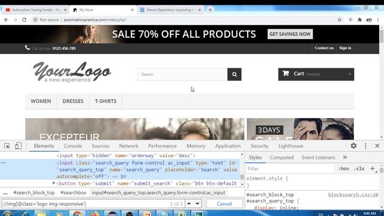Select the #searchbox breadcrumb
This screenshot has height=216, width=384.
[x=73, y=193]
